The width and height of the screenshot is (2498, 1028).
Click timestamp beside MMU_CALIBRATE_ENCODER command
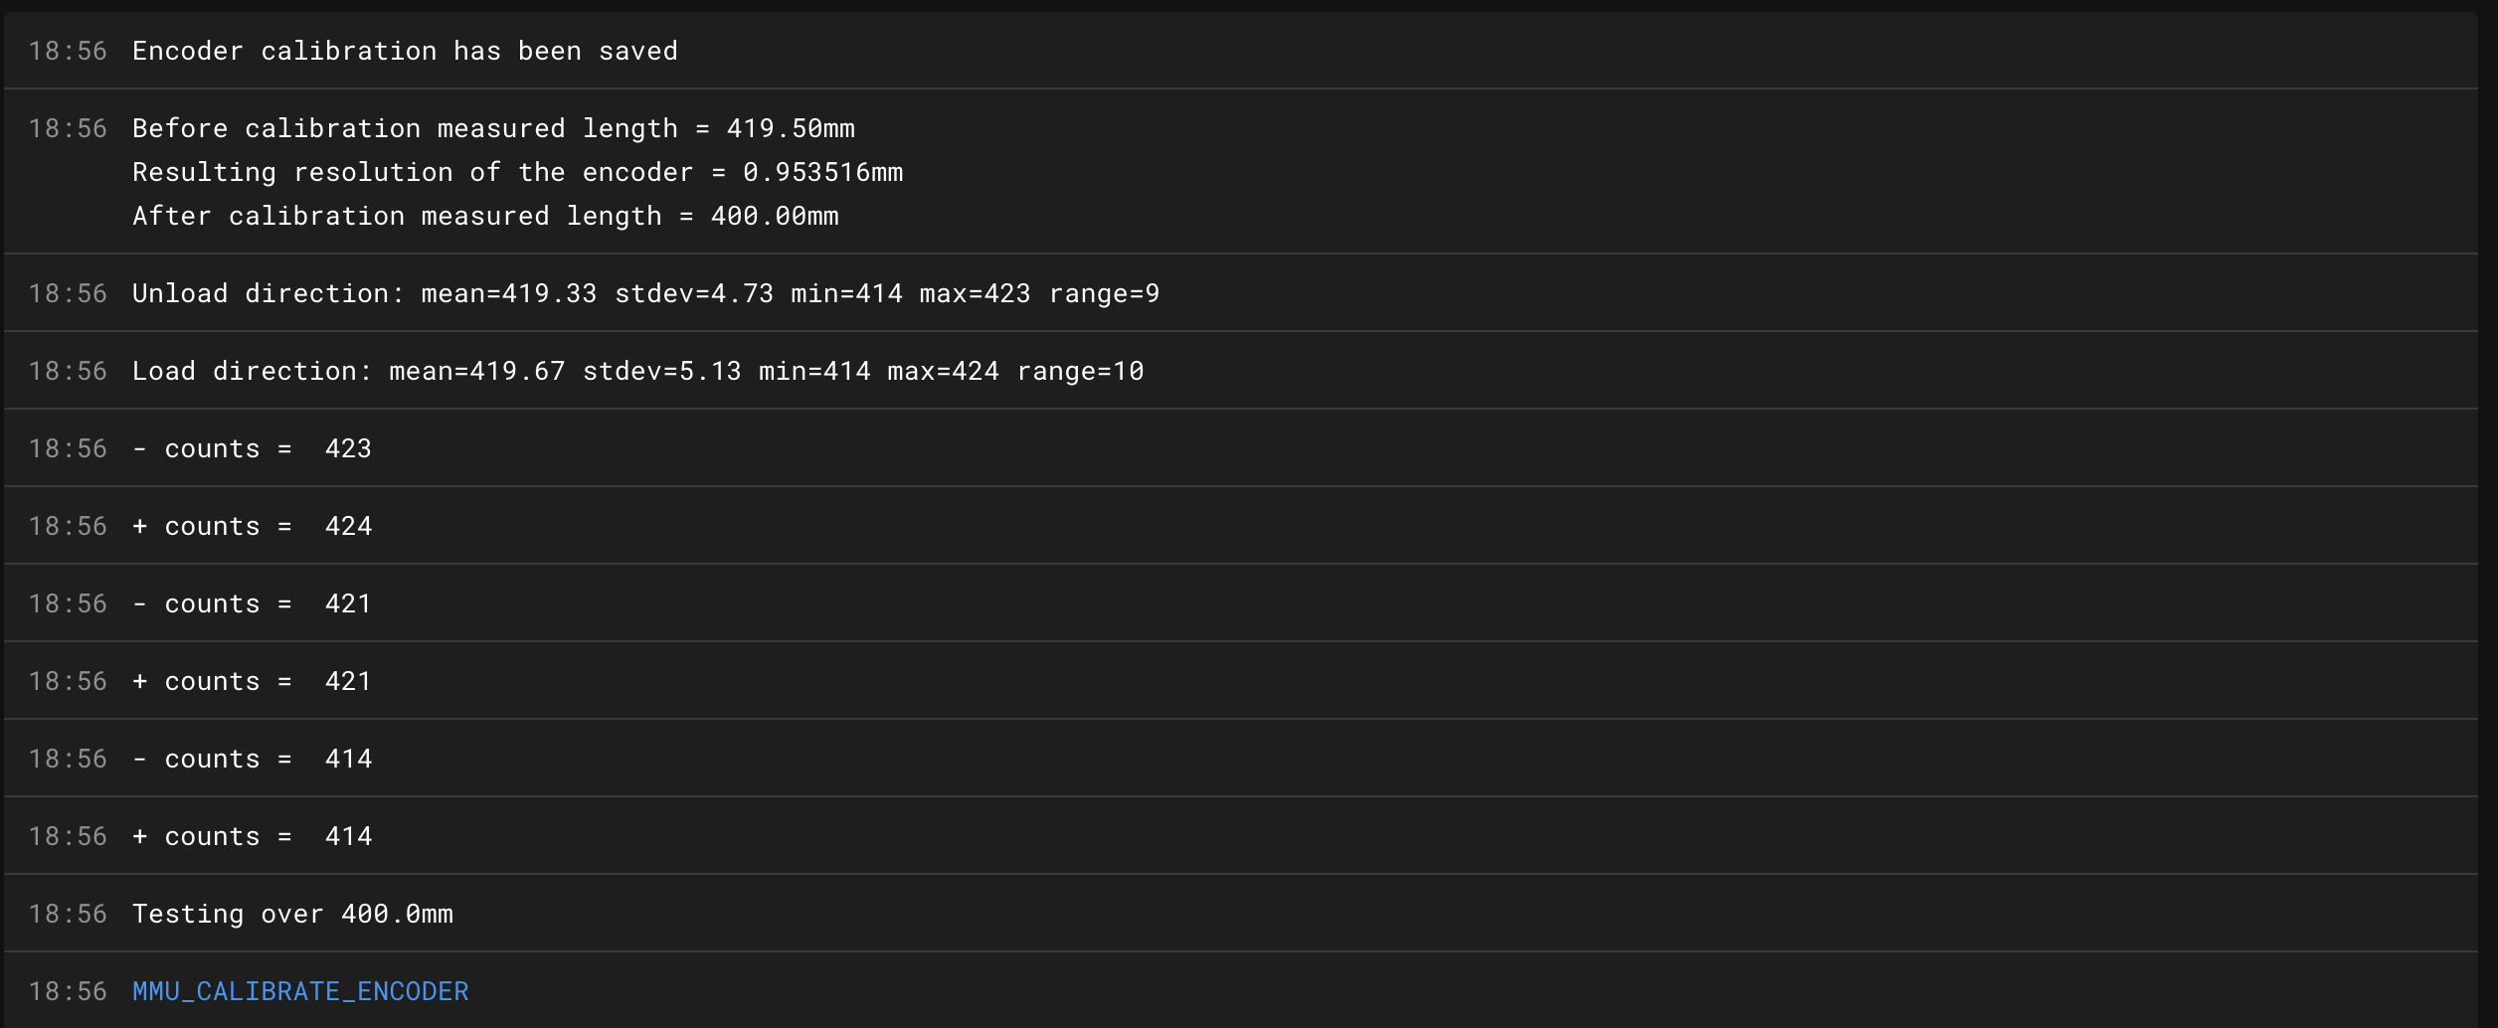pyautogui.click(x=68, y=991)
